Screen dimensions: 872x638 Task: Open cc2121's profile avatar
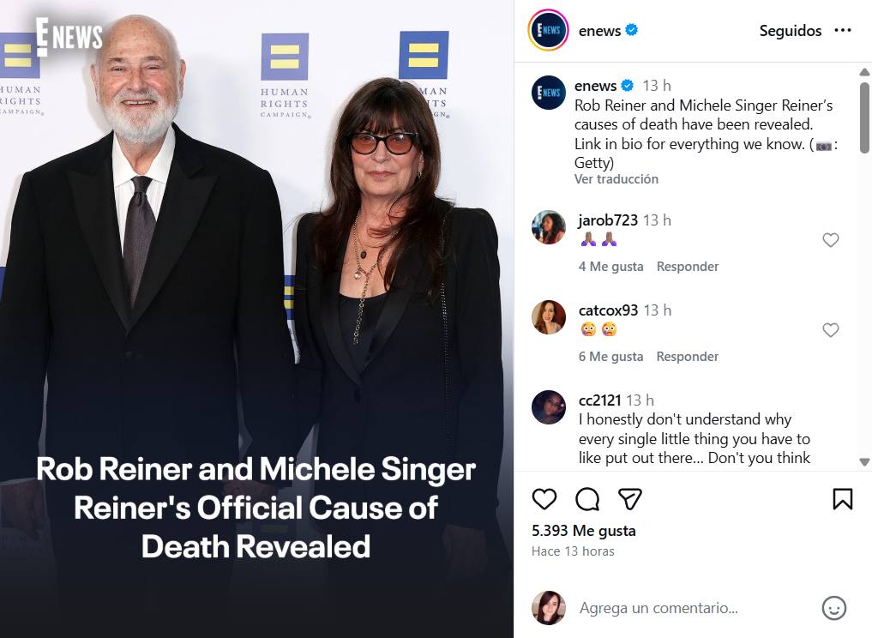(x=549, y=407)
